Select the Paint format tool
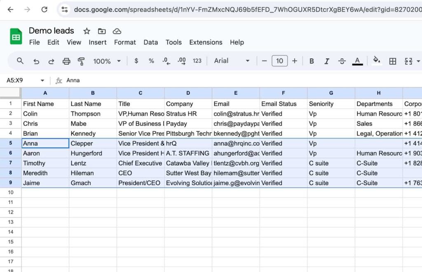Image resolution: width=422 pixels, height=272 pixels. (81, 60)
